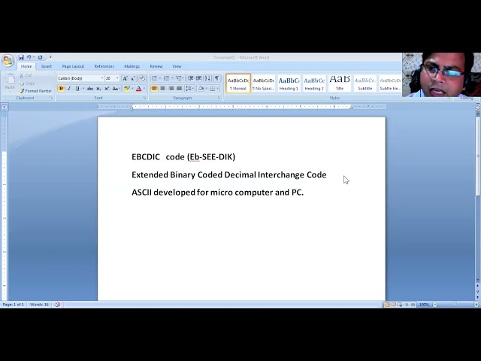
Task: Apply subscript formatting
Action: click(x=98, y=89)
